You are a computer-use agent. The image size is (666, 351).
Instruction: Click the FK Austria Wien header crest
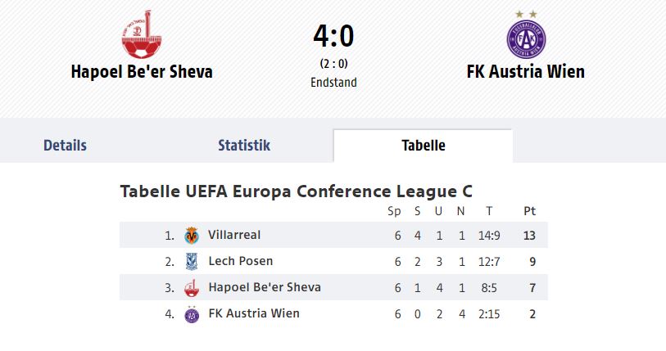point(526,35)
